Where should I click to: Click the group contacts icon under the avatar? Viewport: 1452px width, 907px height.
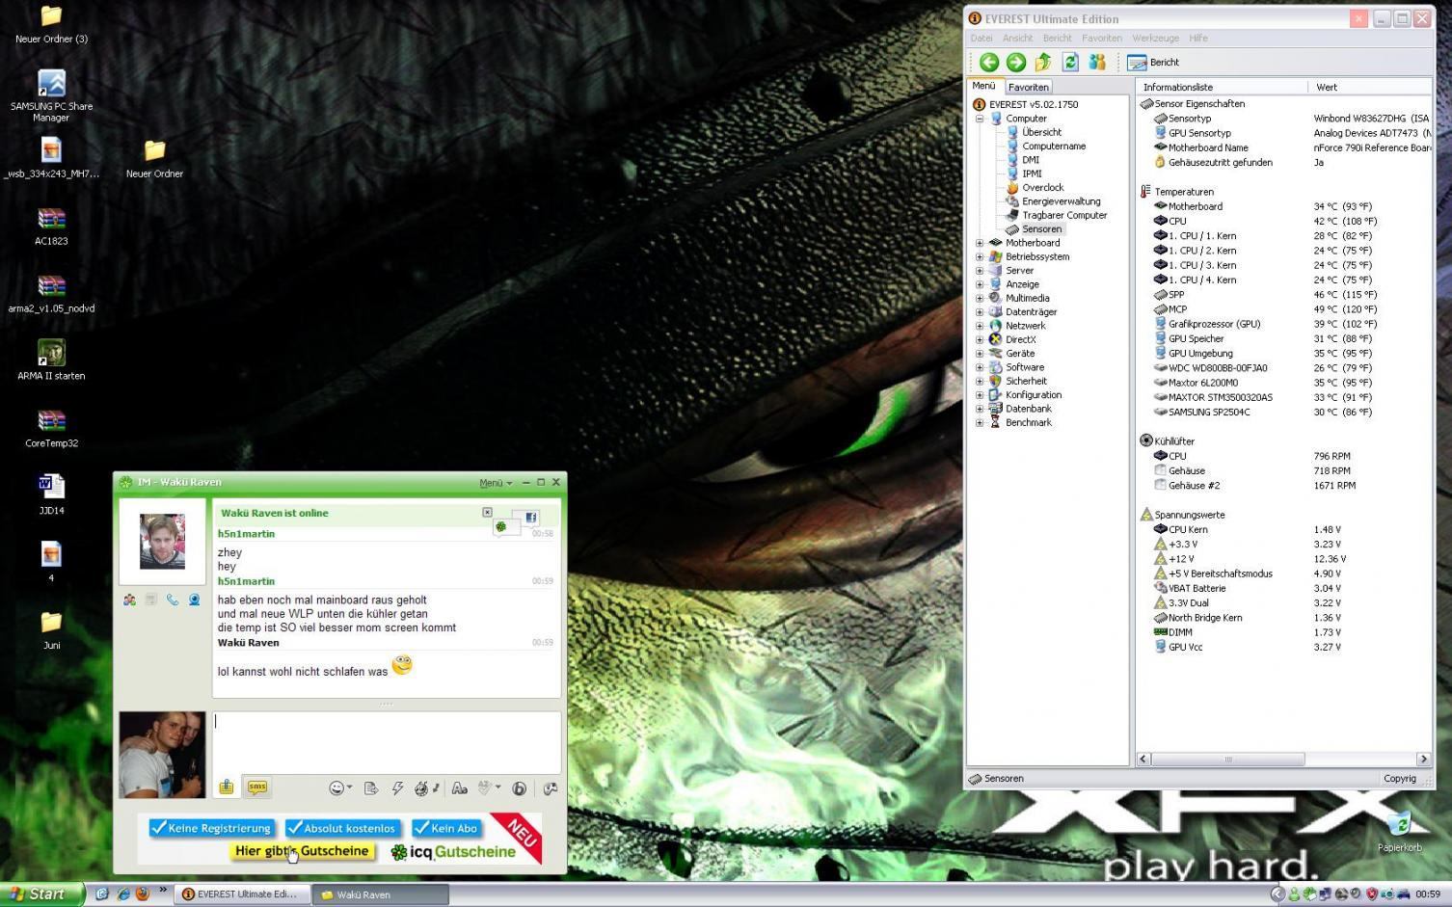[129, 600]
